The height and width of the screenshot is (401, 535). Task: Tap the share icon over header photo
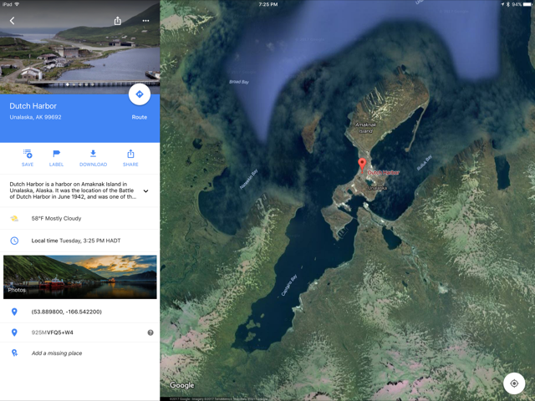pos(117,21)
